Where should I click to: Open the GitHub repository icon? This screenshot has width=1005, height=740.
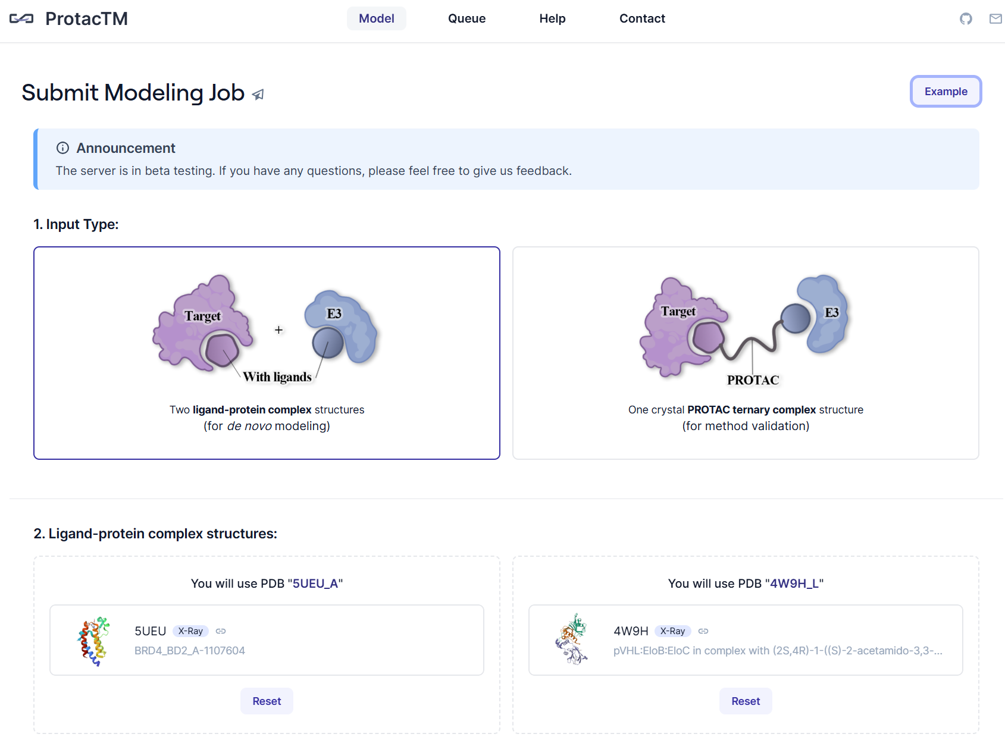[x=966, y=19]
